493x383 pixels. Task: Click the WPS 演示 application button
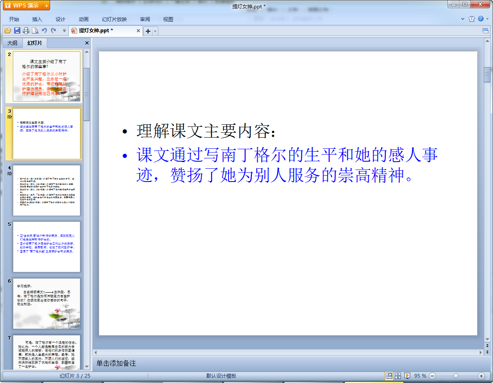click(x=23, y=5)
